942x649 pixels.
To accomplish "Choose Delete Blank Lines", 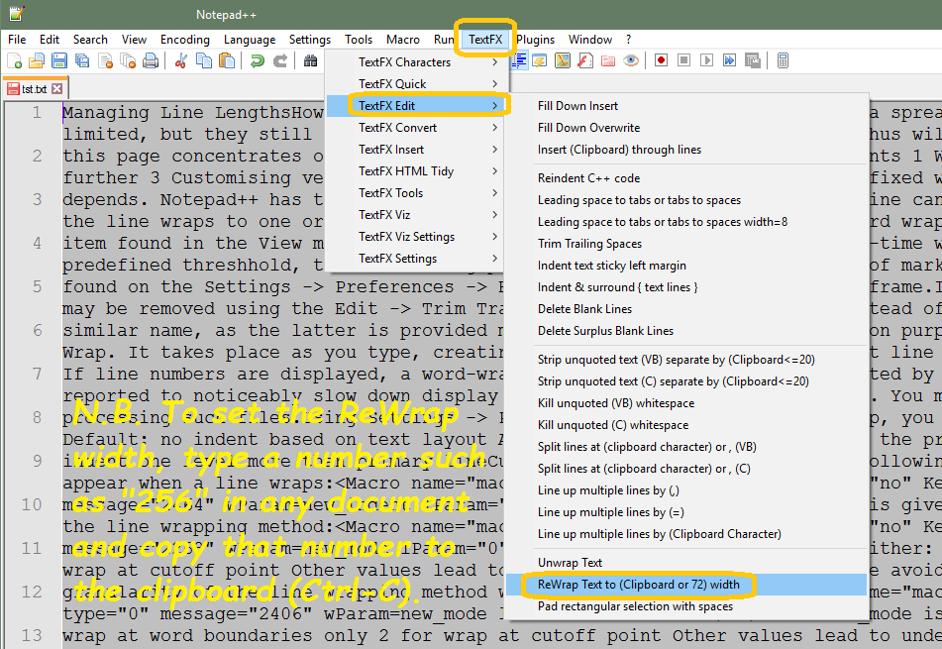I will coord(686,309).
